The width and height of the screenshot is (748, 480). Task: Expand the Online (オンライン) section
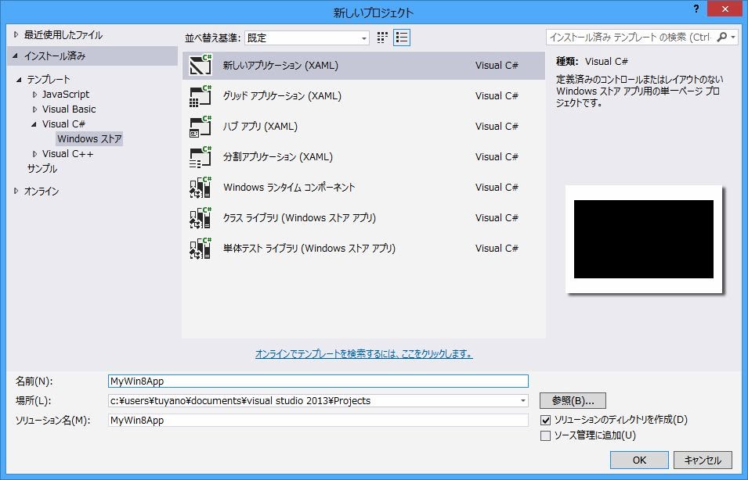point(16,192)
